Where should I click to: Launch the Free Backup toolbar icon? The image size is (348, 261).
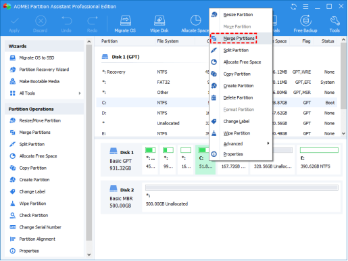click(x=305, y=24)
